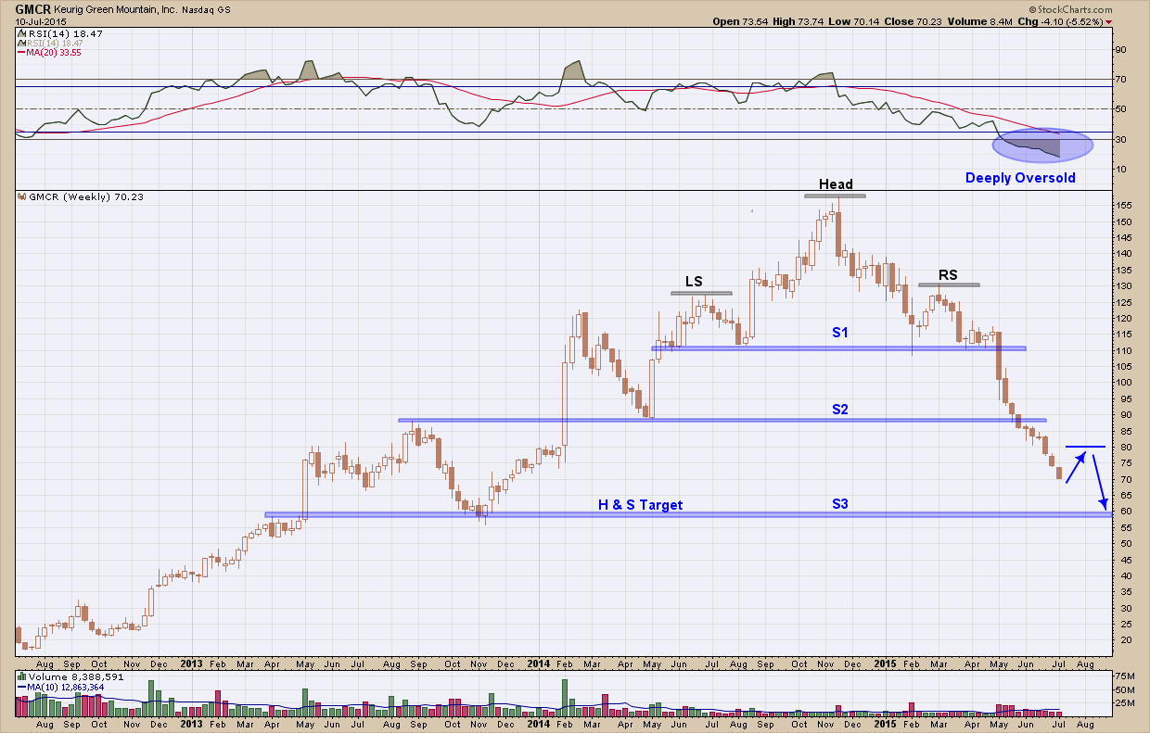Click the 25M volume axis label
The image size is (1150, 733).
click(x=1125, y=702)
